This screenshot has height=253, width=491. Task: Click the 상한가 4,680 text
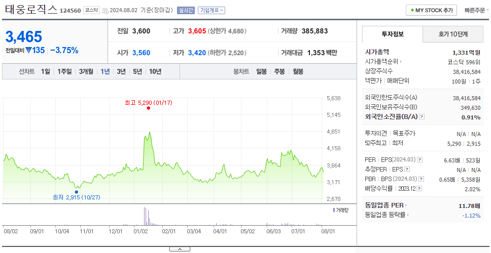pos(227,31)
